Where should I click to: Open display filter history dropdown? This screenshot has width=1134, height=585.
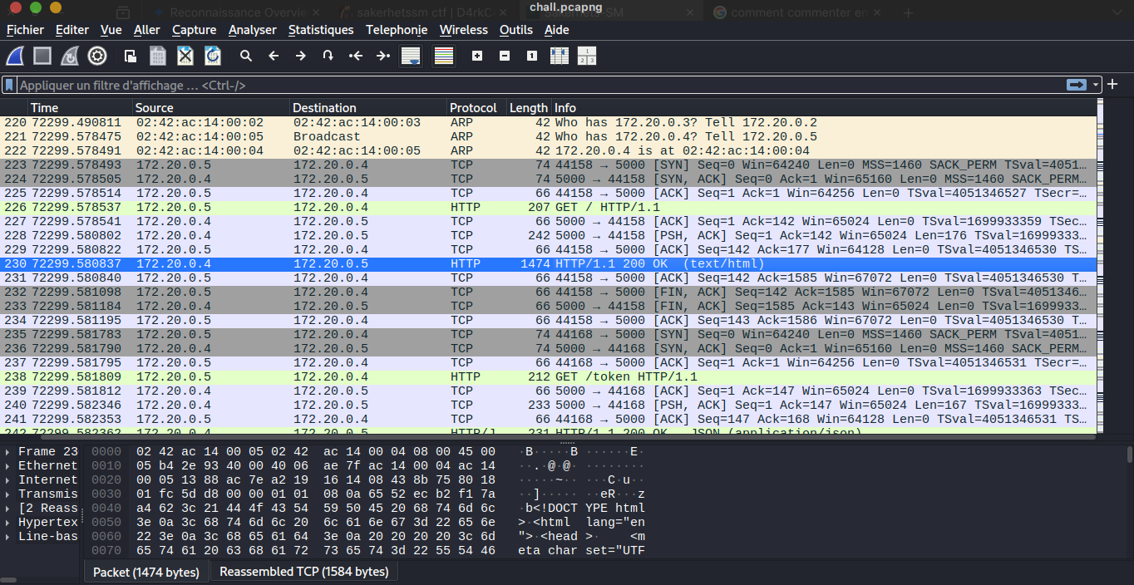1097,85
